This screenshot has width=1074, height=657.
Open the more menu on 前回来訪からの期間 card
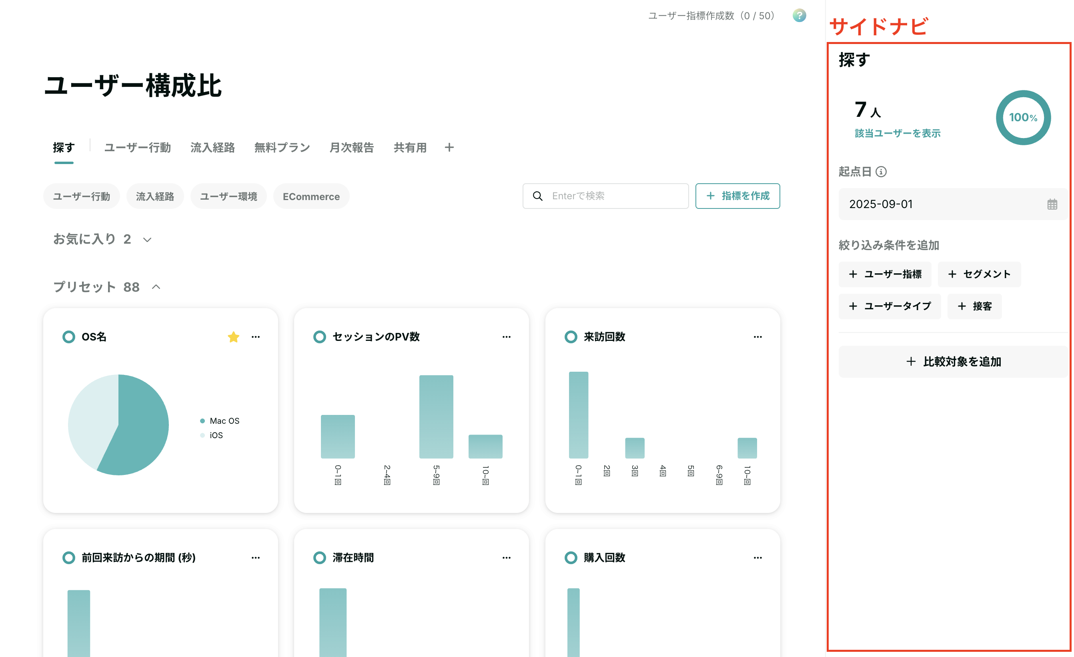click(x=256, y=558)
